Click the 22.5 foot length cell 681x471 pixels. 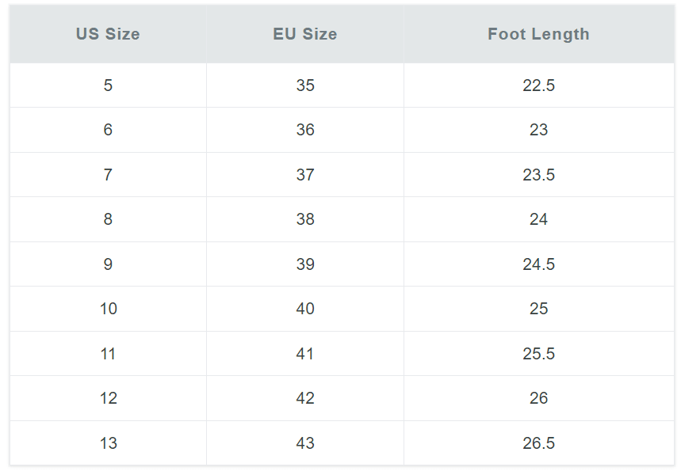click(x=538, y=85)
